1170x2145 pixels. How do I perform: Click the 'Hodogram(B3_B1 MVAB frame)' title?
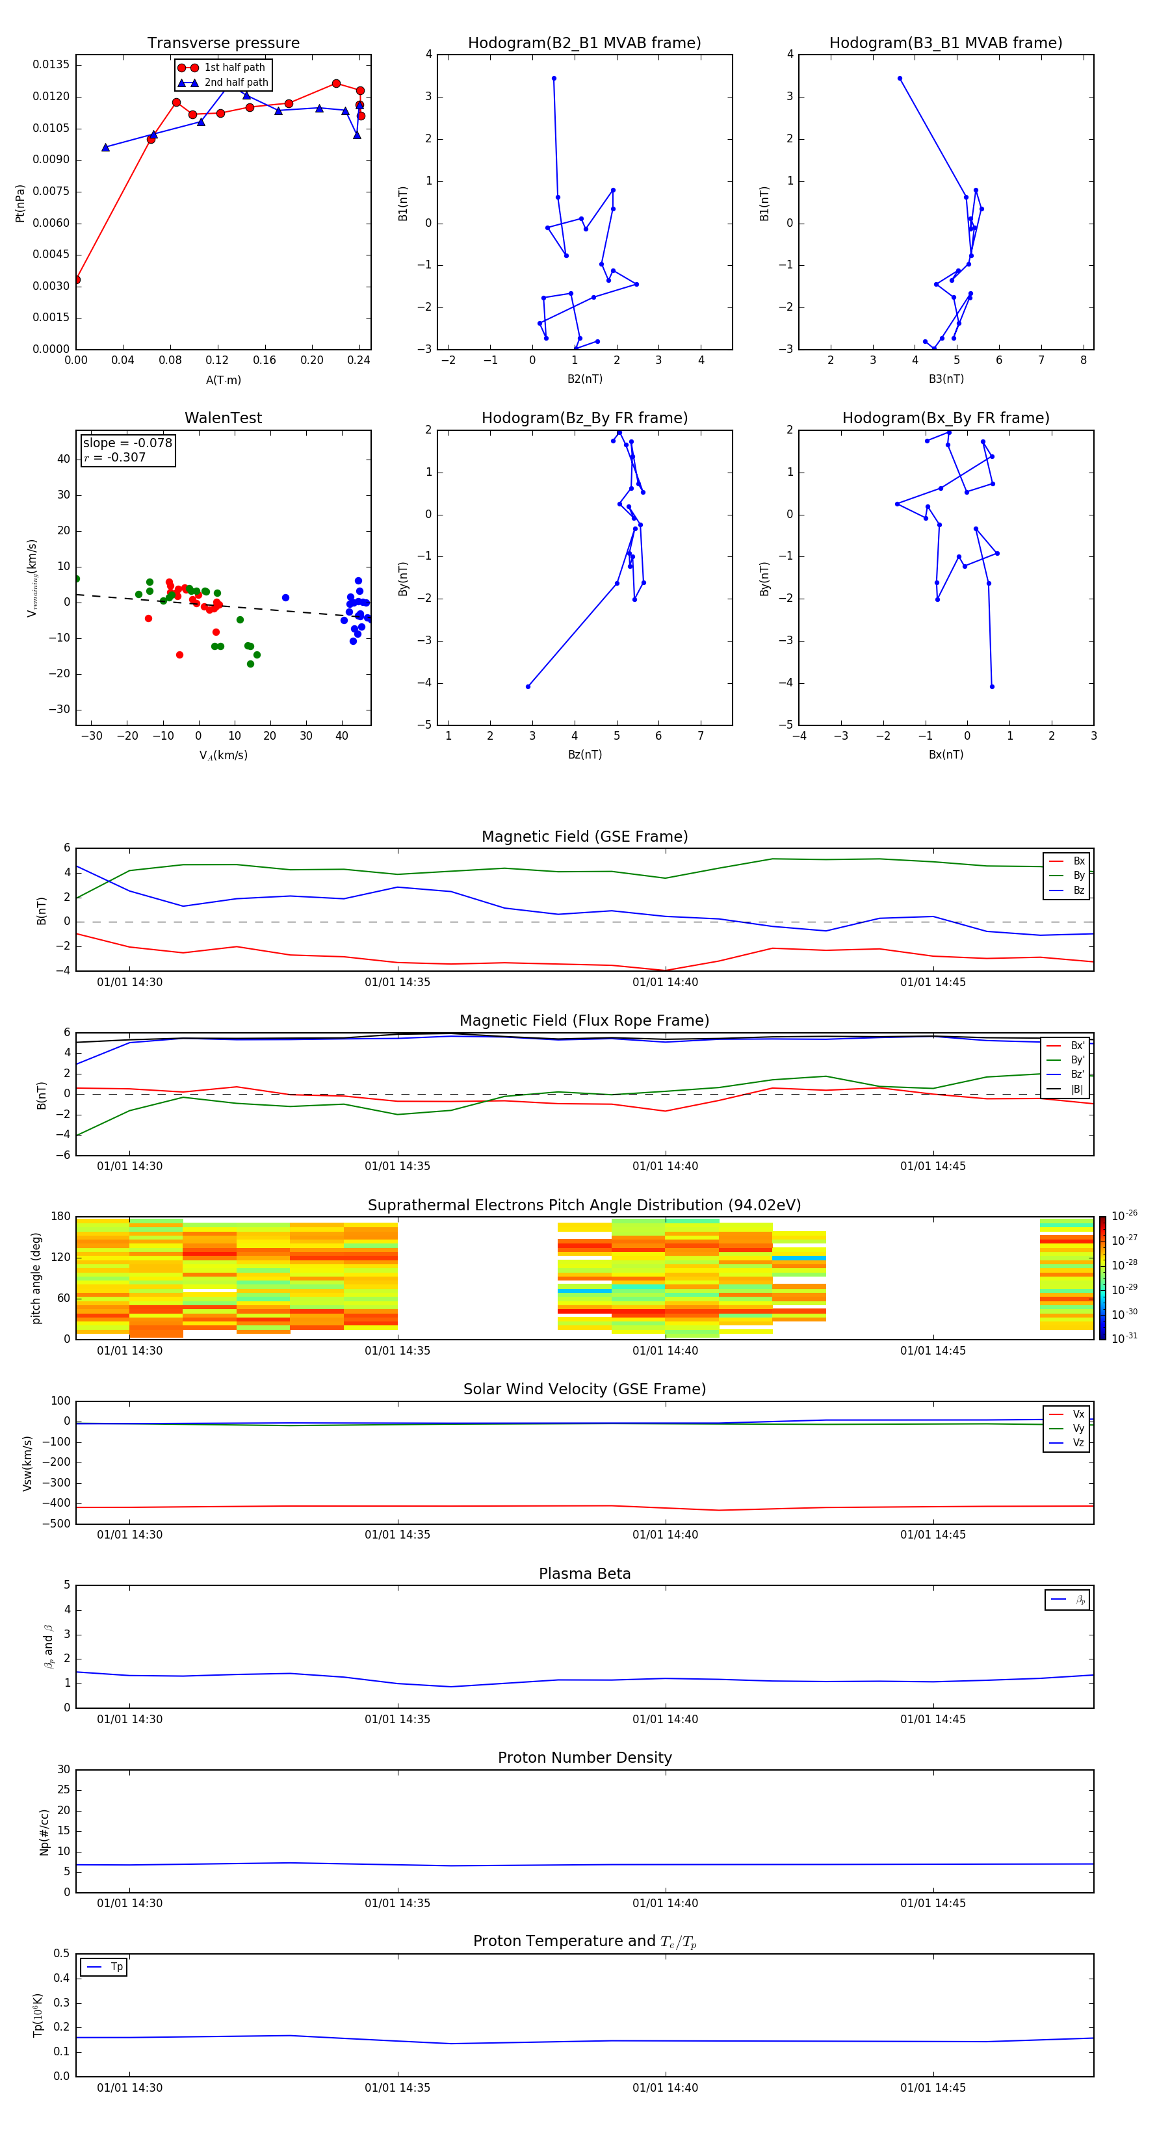pyautogui.click(x=946, y=44)
